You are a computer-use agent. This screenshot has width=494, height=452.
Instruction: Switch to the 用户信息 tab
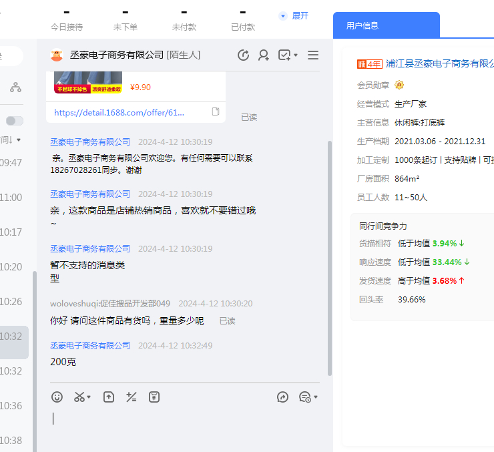pyautogui.click(x=362, y=25)
